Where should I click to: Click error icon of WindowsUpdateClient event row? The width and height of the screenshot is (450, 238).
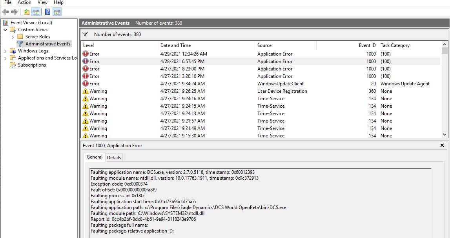click(x=86, y=84)
